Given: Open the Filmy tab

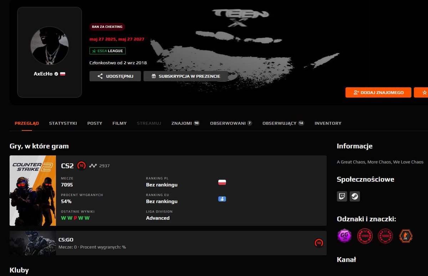Looking at the screenshot, I should click(x=119, y=123).
